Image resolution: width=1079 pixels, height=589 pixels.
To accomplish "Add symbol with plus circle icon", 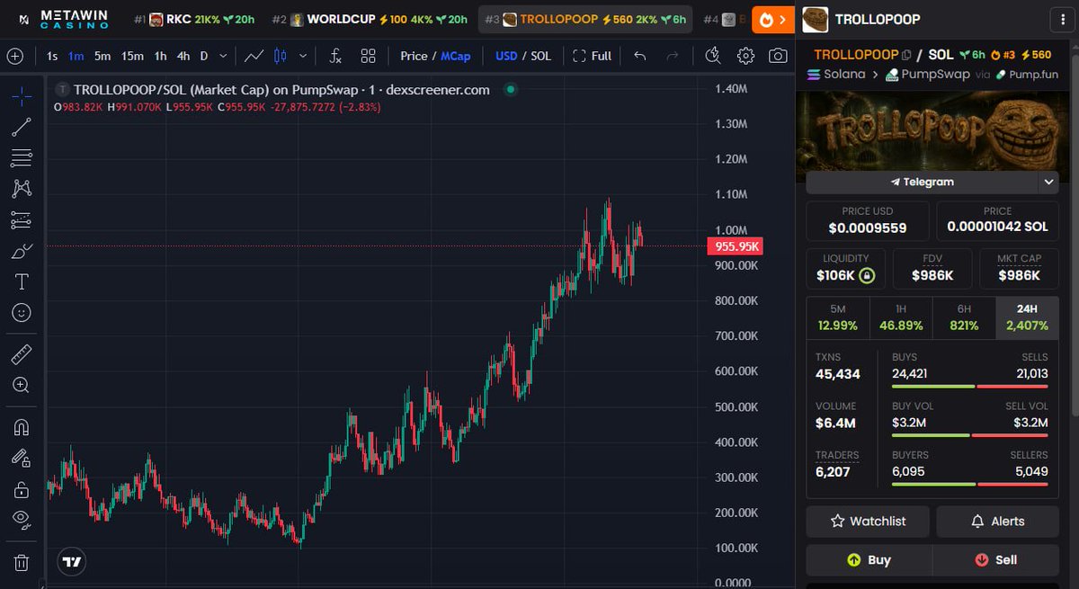I will pyautogui.click(x=15, y=56).
